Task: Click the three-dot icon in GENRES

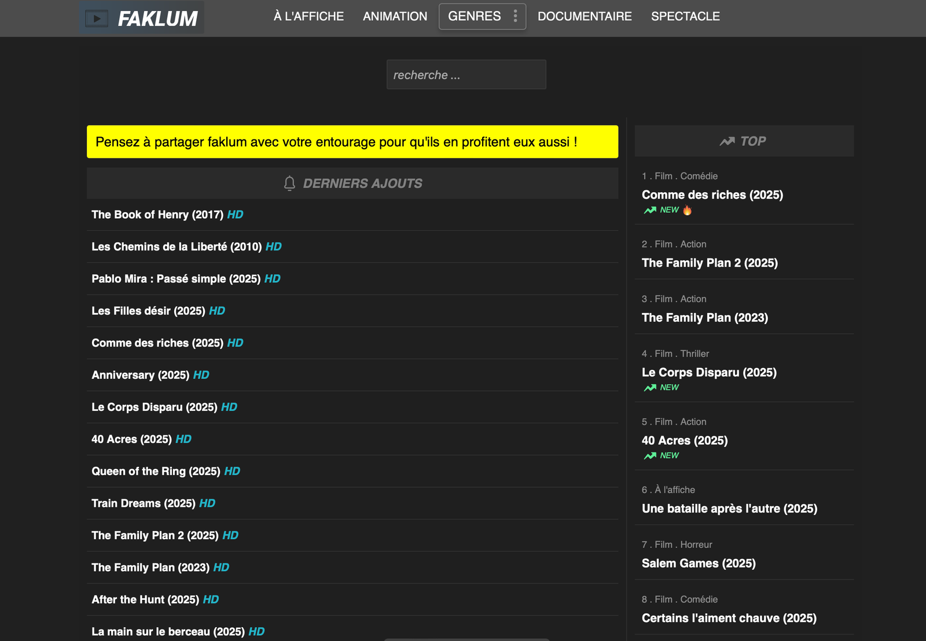Action: [x=515, y=16]
